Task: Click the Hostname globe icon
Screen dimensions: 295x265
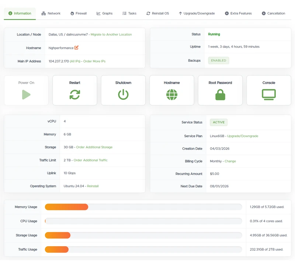Action: click(172, 95)
